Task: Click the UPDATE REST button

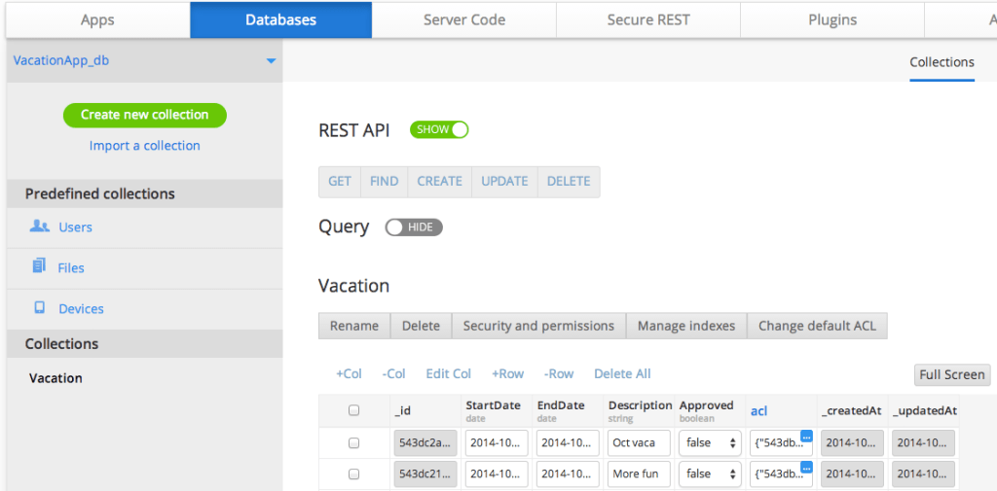Action: tap(504, 182)
